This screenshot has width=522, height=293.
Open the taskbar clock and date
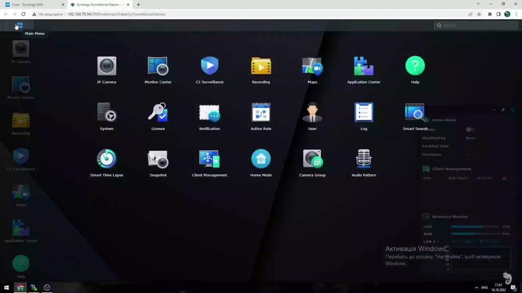tap(498, 288)
